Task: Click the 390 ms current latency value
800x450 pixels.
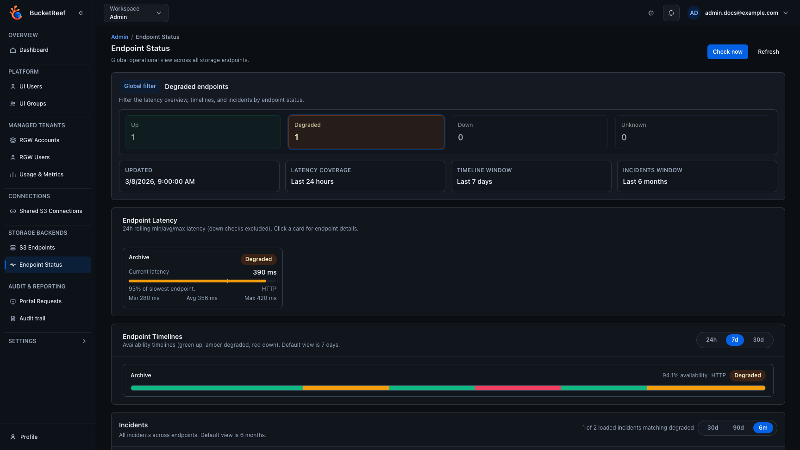Action: click(x=265, y=272)
